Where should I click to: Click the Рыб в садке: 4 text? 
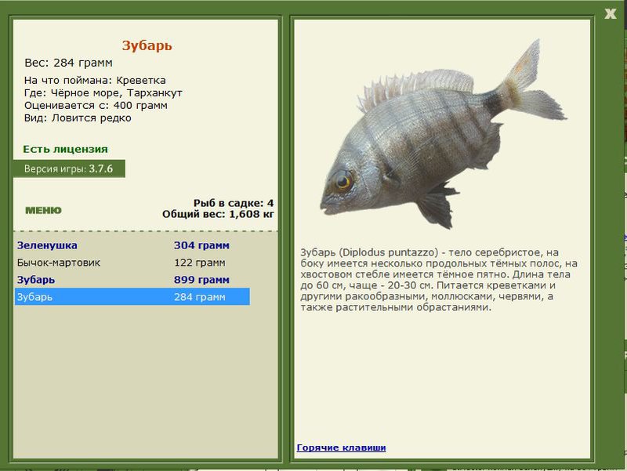(x=234, y=203)
